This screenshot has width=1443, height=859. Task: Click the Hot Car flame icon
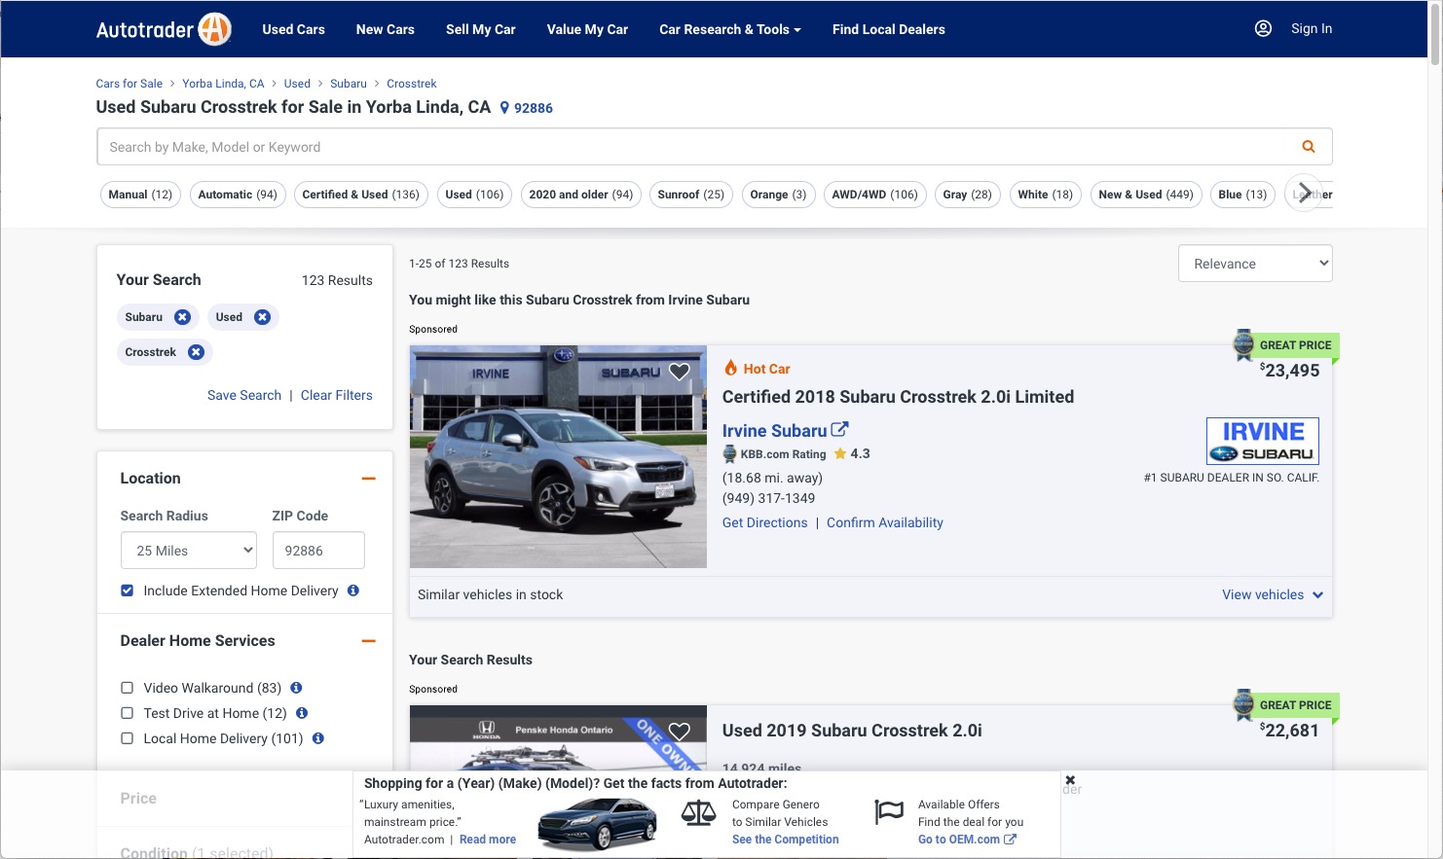pos(730,368)
